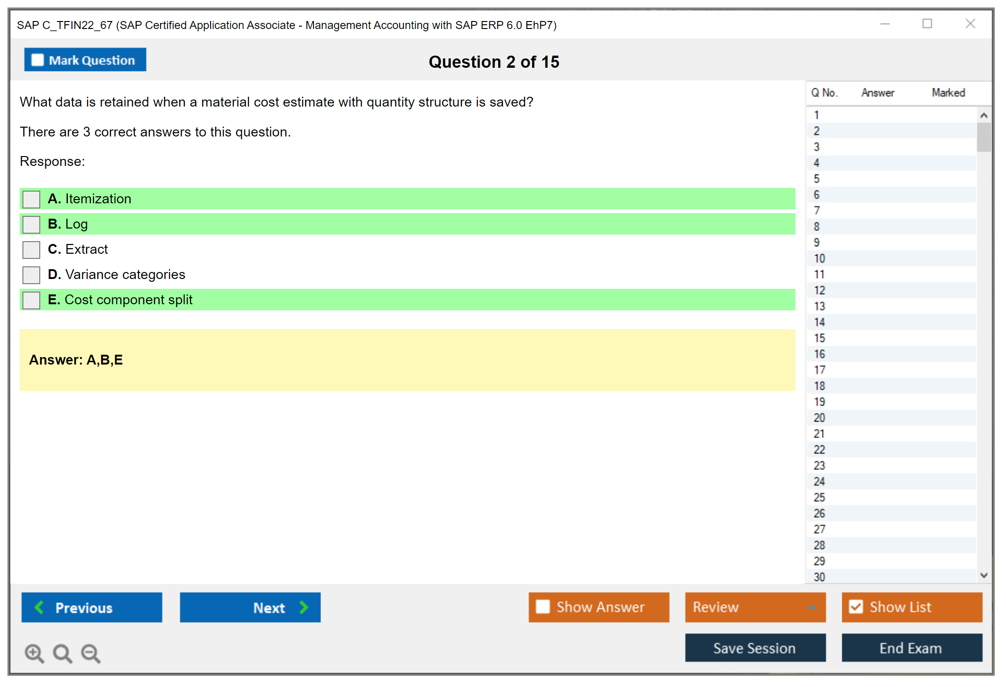Click the question list scrollbar thumb
The width and height of the screenshot is (1006, 687).
click(984, 137)
